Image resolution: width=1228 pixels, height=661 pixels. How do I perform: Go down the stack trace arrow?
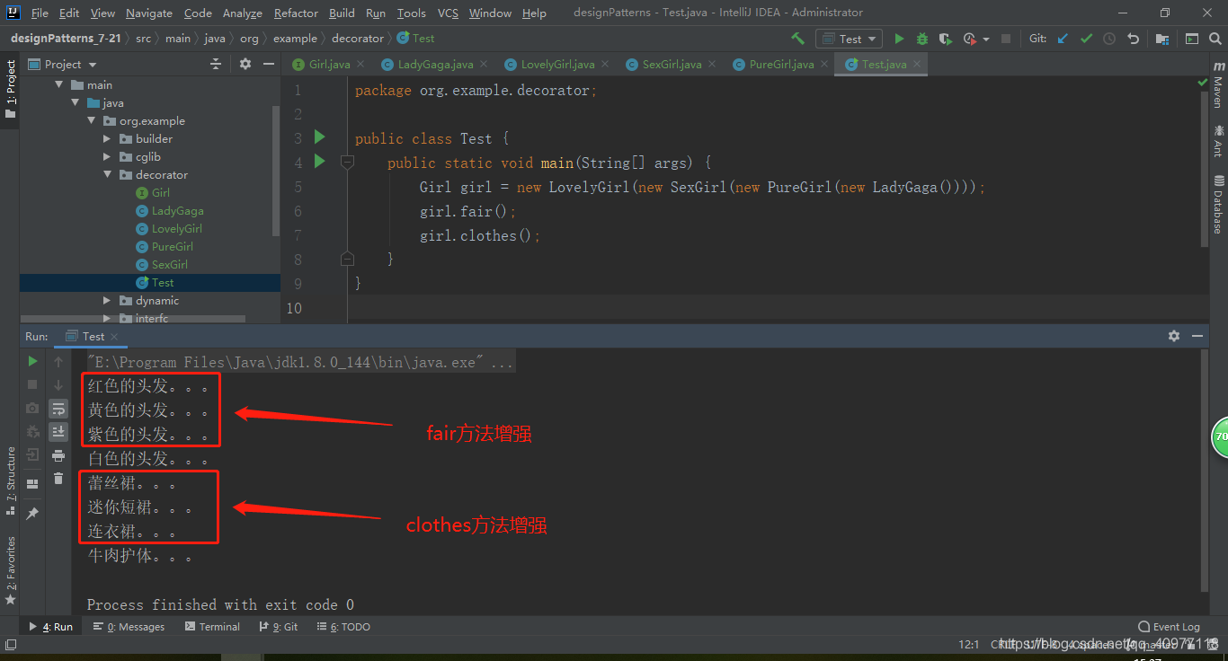point(58,384)
